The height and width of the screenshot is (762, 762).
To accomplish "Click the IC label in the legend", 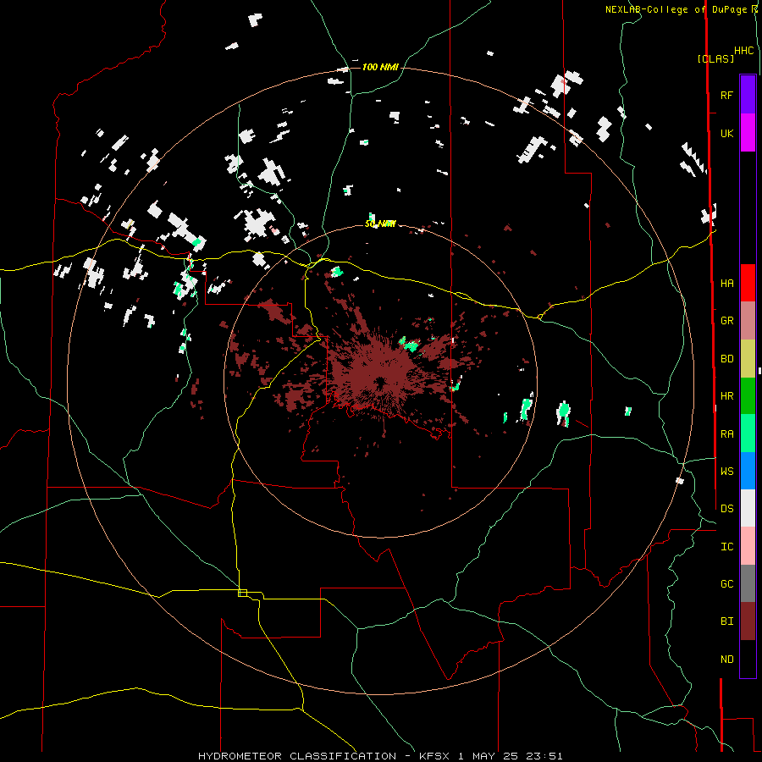I will tap(726, 547).
